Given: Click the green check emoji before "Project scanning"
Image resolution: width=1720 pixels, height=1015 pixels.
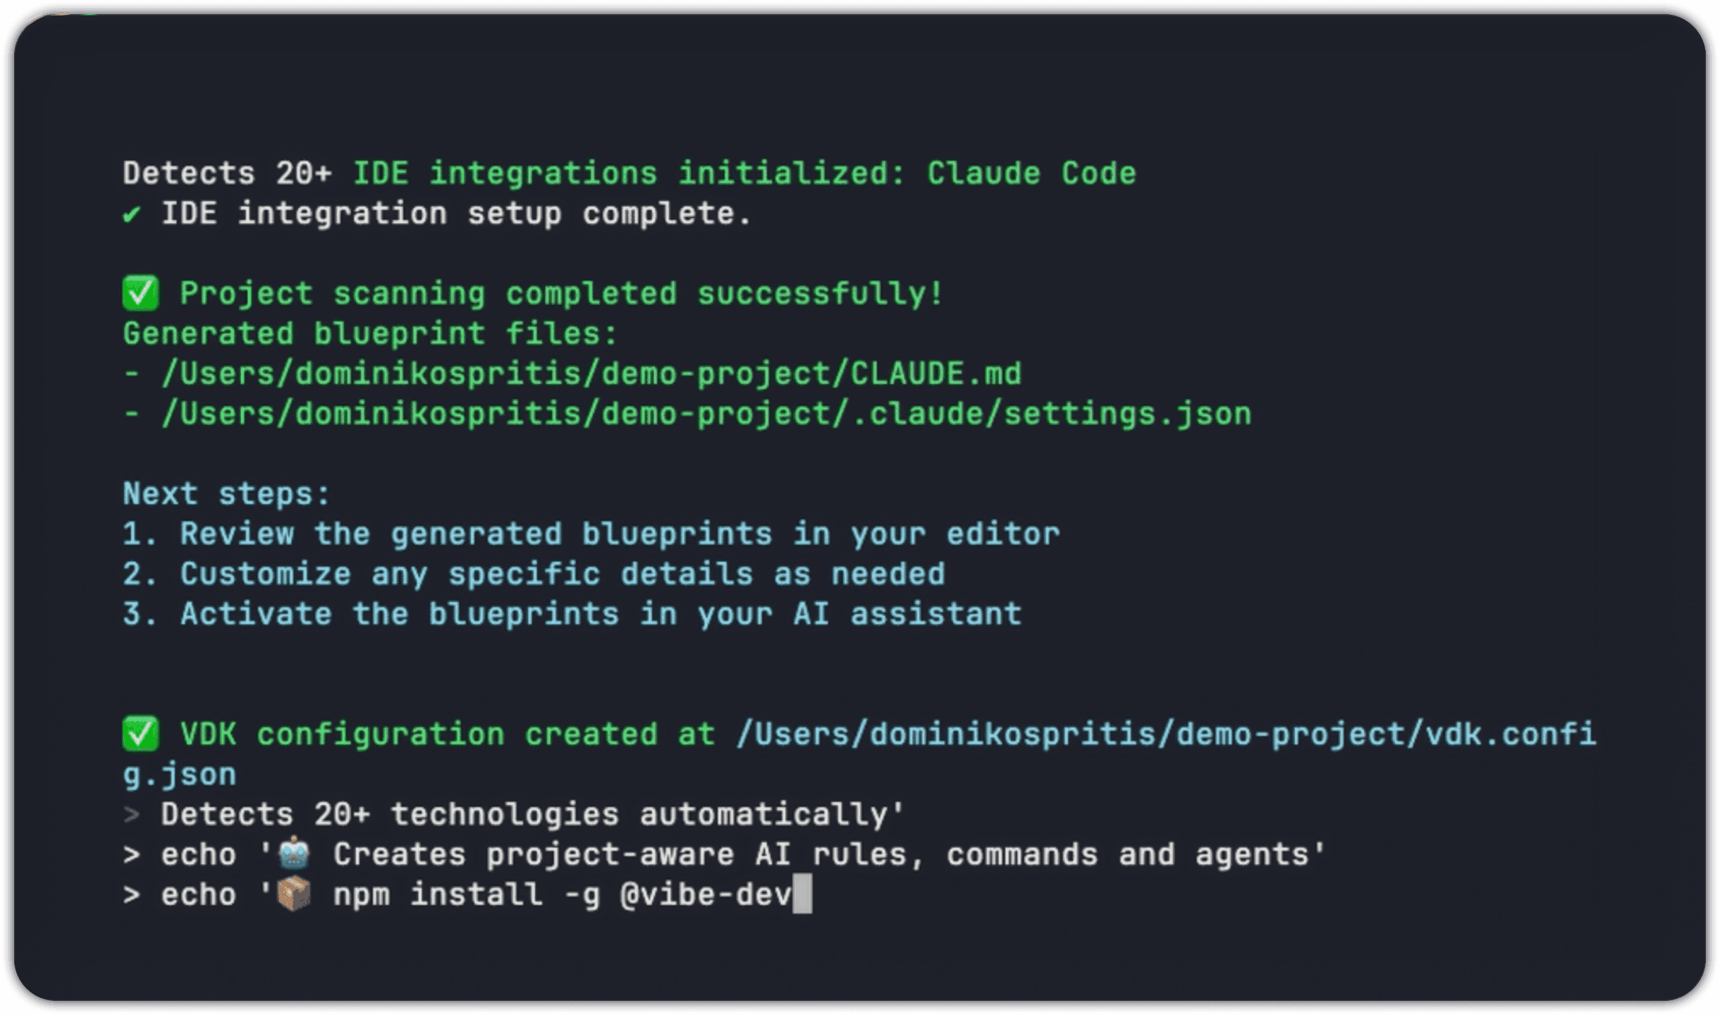Looking at the screenshot, I should coord(140,294).
